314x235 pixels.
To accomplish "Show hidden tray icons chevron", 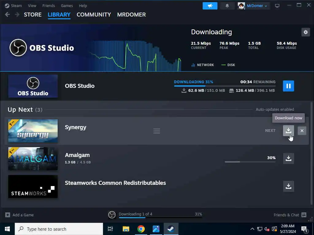I will [252, 229].
